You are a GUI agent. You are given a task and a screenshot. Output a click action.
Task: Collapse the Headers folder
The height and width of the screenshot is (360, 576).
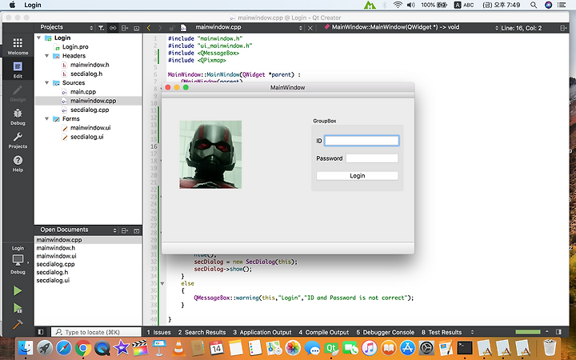click(x=46, y=55)
